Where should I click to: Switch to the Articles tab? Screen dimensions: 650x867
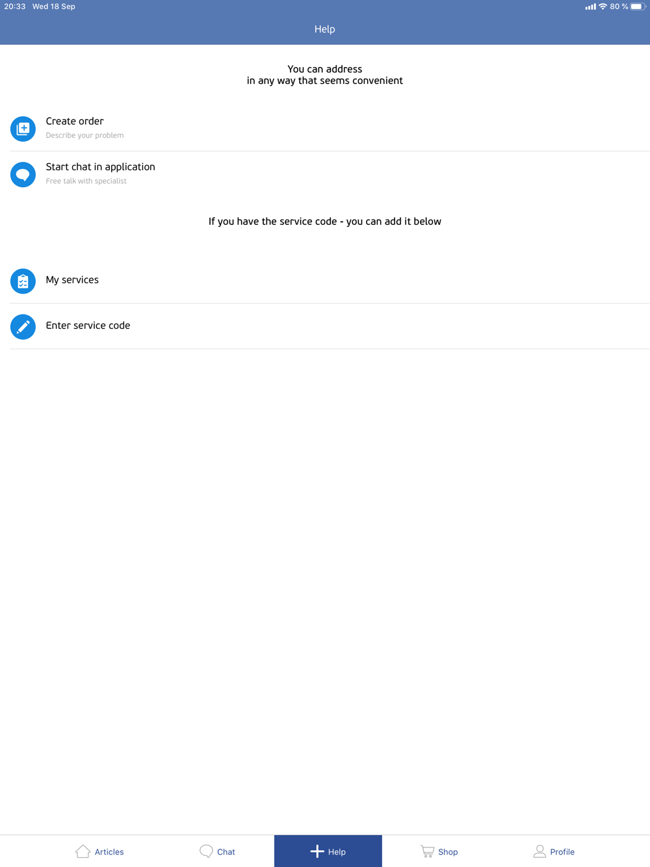99,851
